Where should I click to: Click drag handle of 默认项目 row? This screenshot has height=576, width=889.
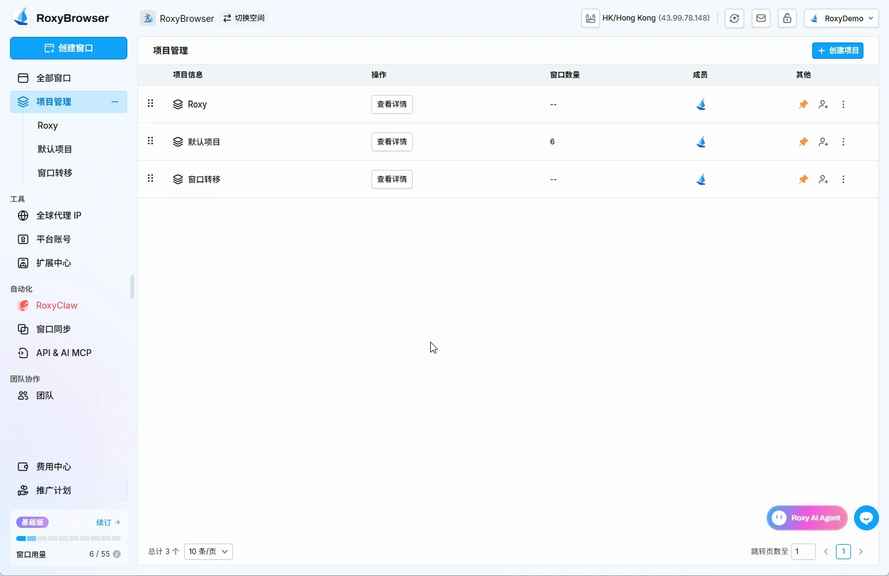coord(150,141)
